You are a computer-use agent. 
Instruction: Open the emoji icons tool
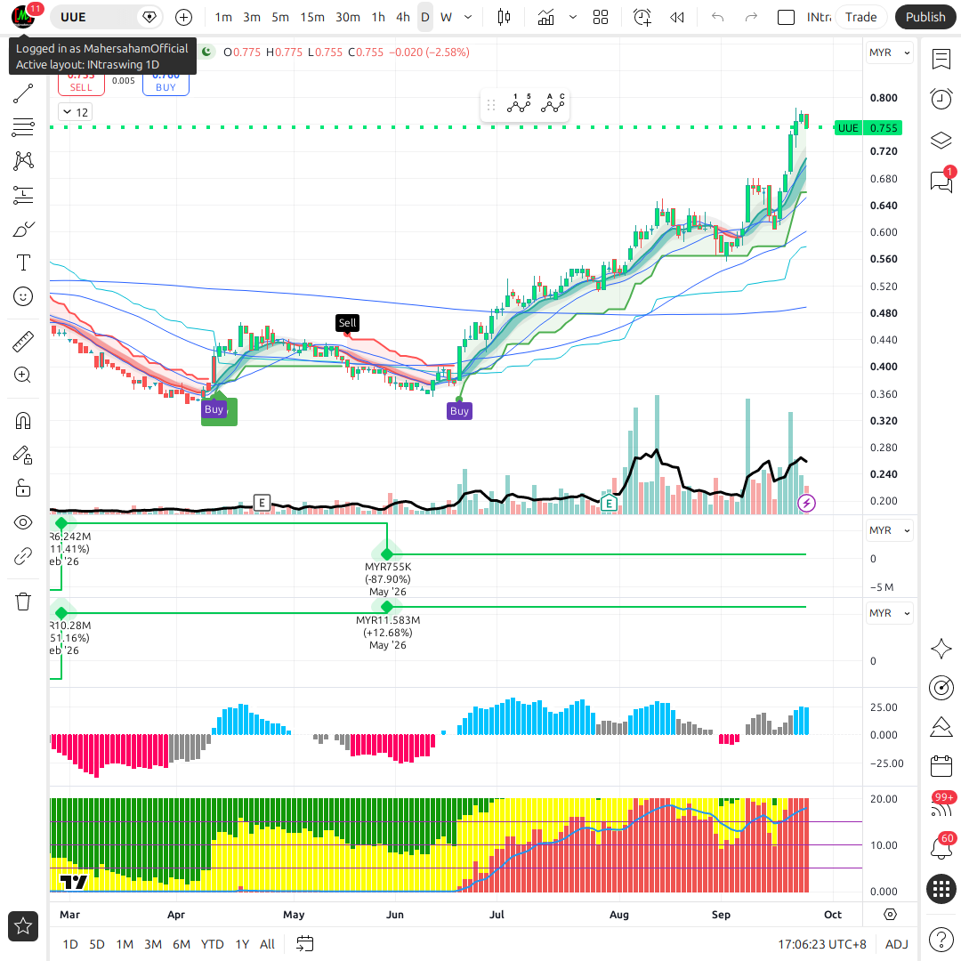pyautogui.click(x=23, y=296)
